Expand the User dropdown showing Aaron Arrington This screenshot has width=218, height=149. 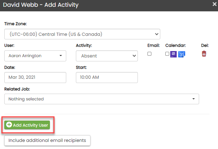pos(35,56)
